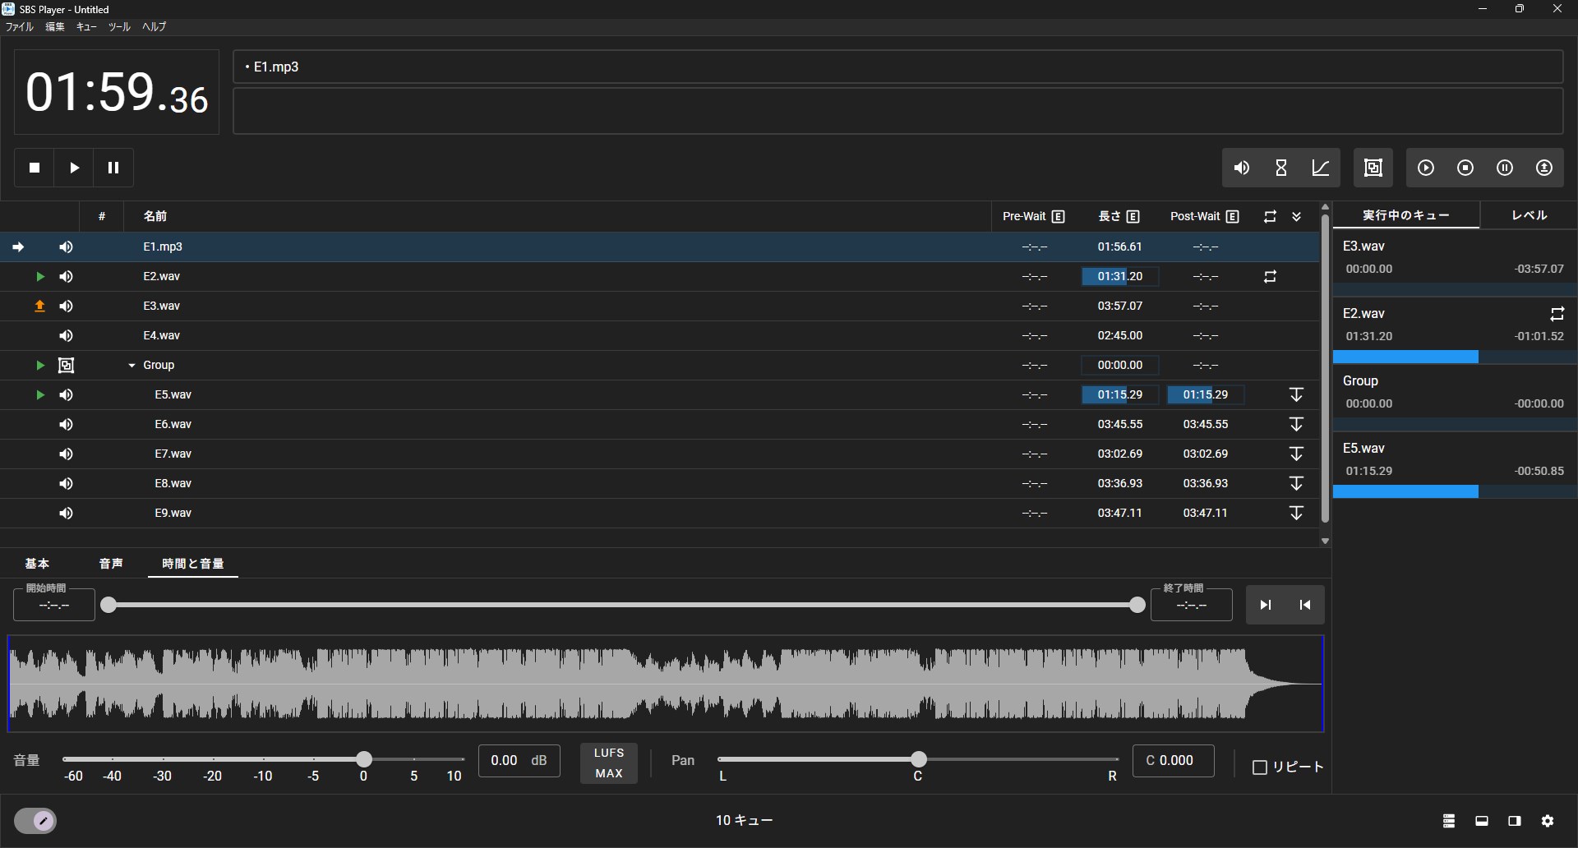Toggle the E2.wav repeat icon in list
This screenshot has width=1578, height=848.
tap(1270, 277)
